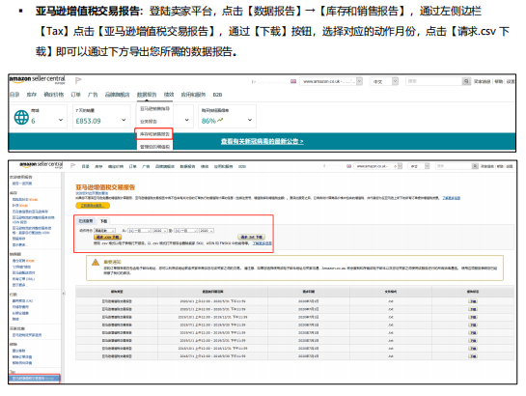Image resolution: width=526 pixels, height=396 pixels.
Task: Download the 2019/4/1 - 2019/6/30 report row
Action: point(473,332)
